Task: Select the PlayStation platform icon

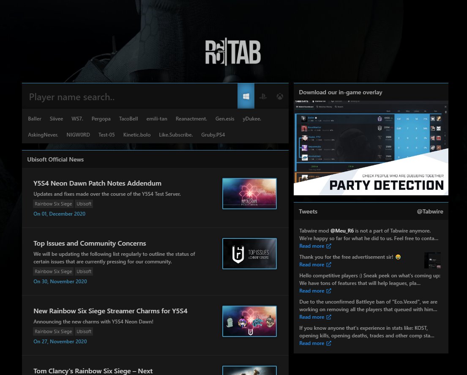Action: pos(263,96)
